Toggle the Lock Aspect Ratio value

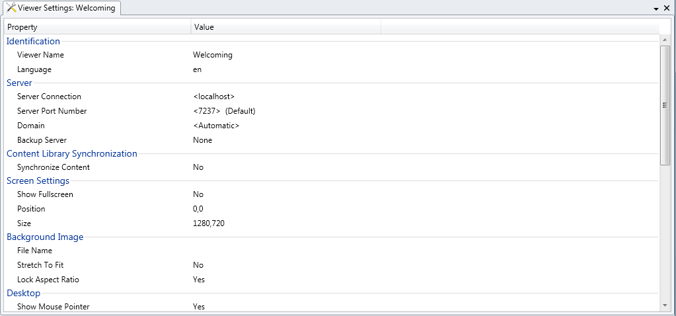click(x=199, y=280)
